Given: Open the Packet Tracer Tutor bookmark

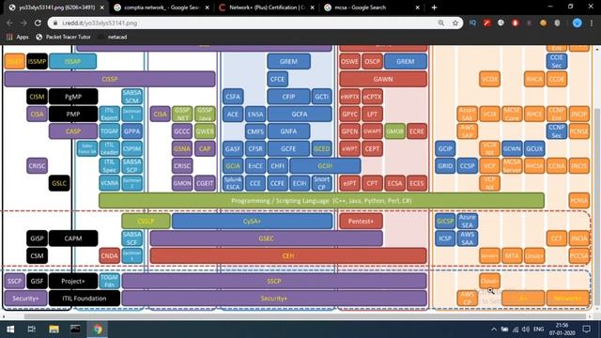Looking at the screenshot, I should (x=63, y=37).
